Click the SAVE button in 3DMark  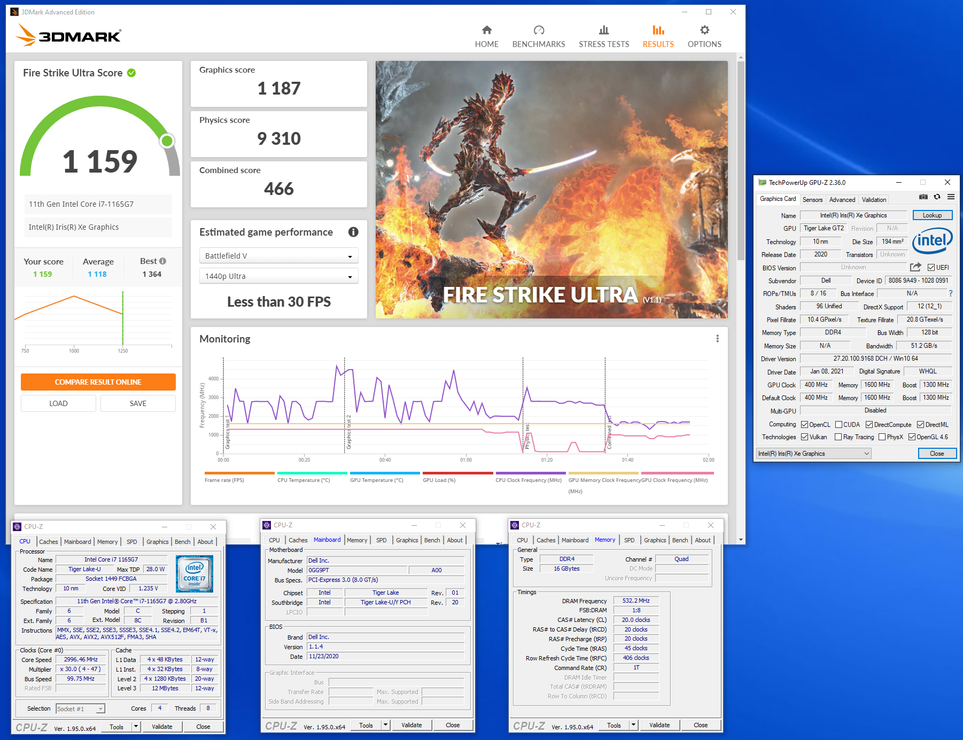click(x=138, y=403)
